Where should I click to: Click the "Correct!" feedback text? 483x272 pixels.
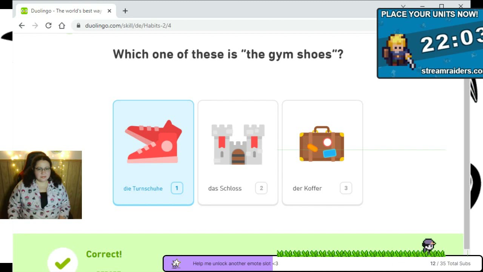[104, 254]
